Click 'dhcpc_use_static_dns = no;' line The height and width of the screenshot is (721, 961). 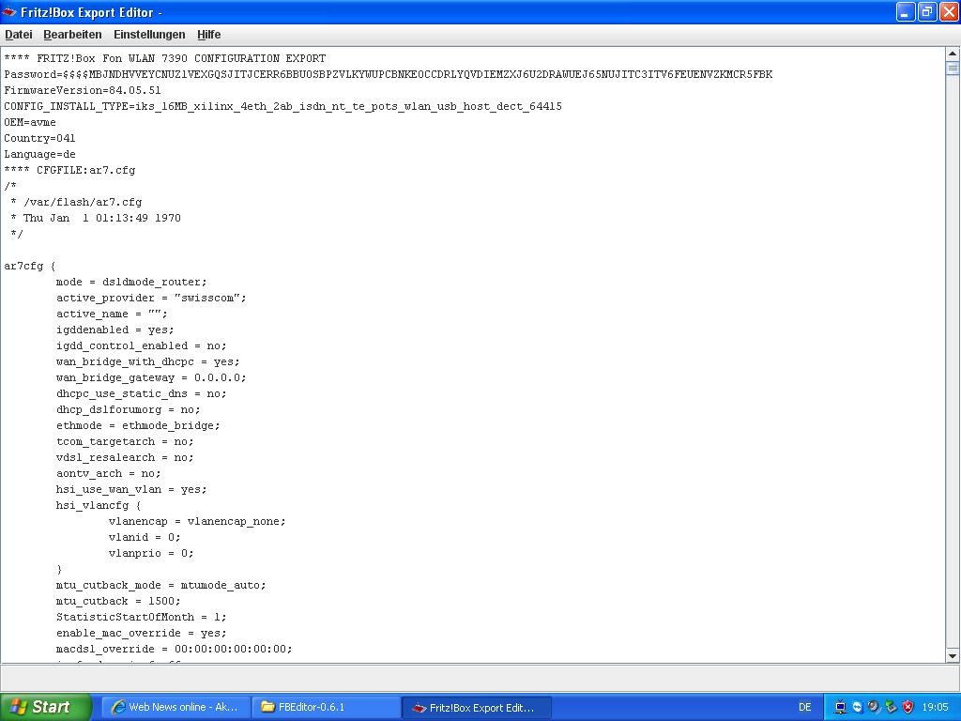pyautogui.click(x=141, y=393)
